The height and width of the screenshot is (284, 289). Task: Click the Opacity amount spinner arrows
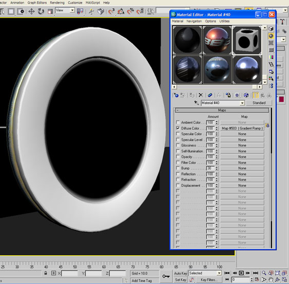(x=217, y=157)
